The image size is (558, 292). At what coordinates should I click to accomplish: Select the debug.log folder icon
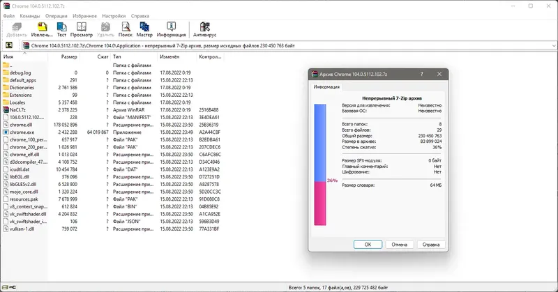click(6, 72)
